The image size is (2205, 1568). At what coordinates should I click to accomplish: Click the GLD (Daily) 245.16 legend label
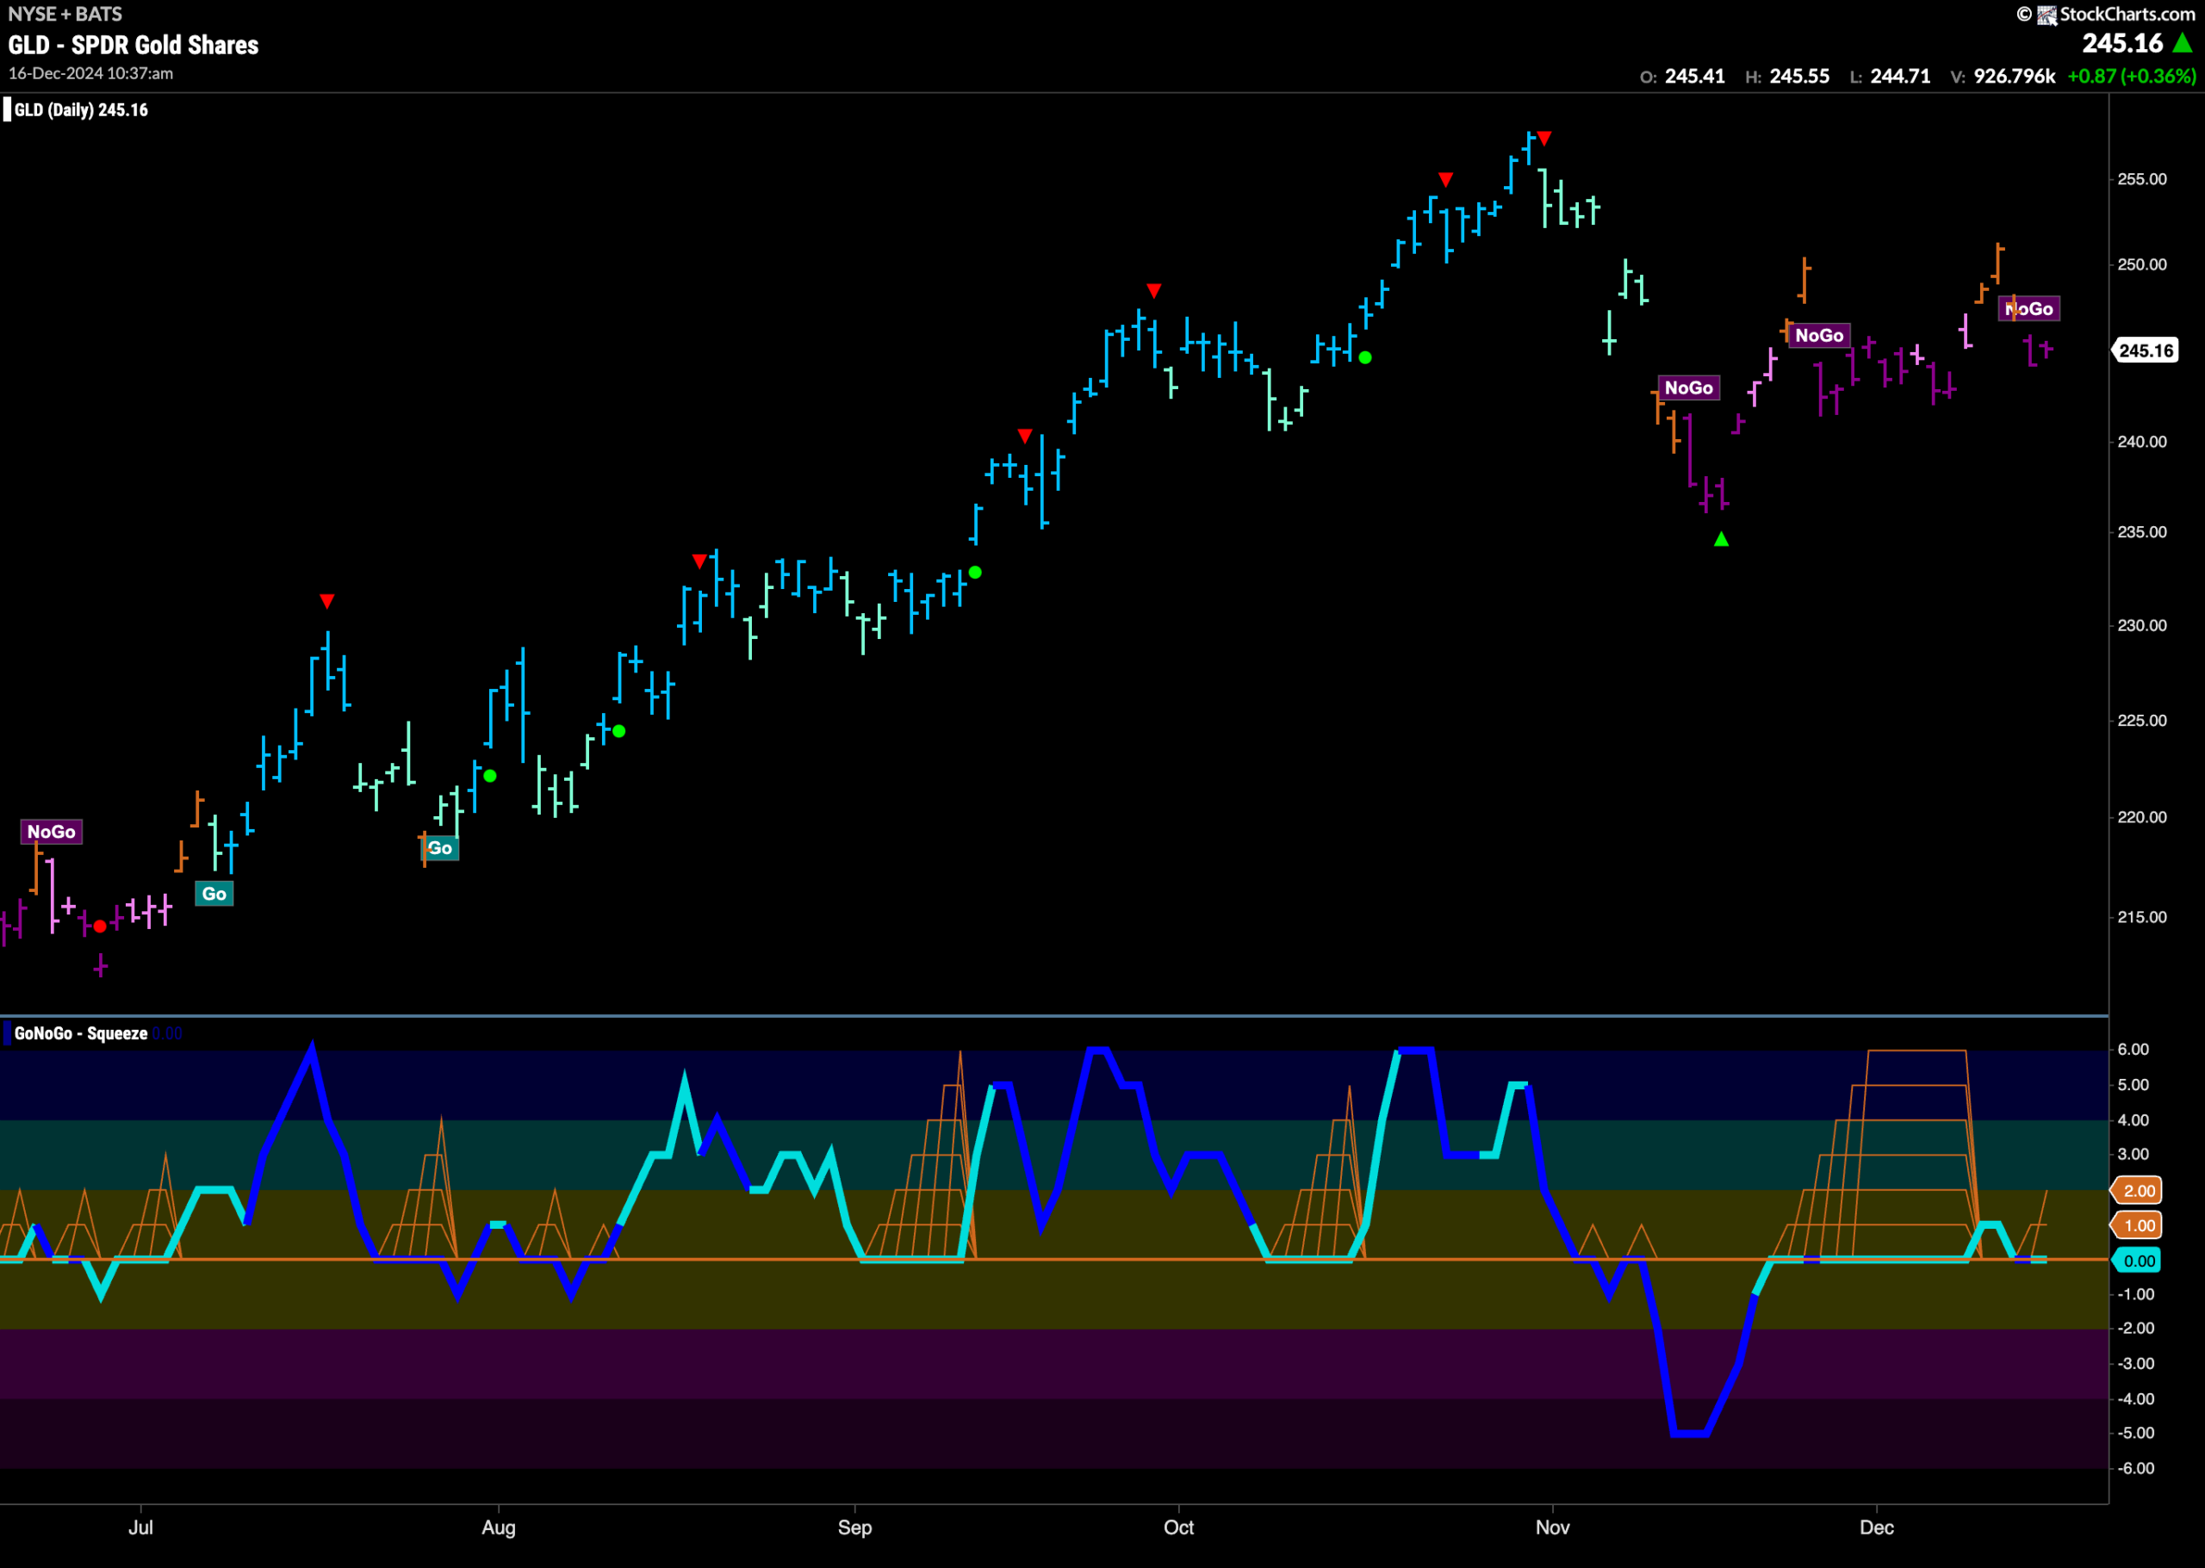(x=81, y=110)
